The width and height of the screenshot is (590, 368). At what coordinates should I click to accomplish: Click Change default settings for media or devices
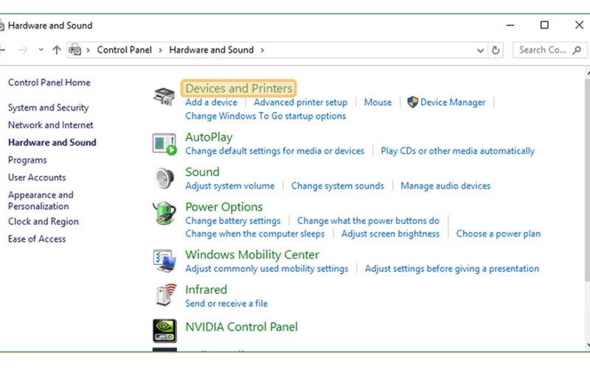pos(274,151)
